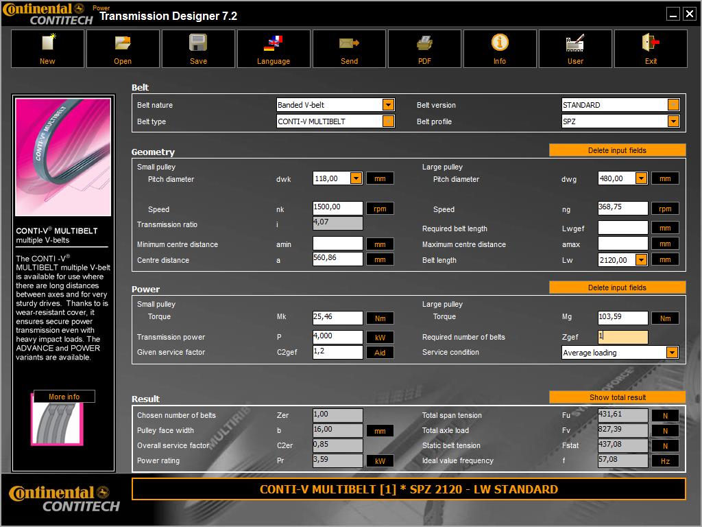
Task: Open User settings icon
Action: click(x=575, y=49)
